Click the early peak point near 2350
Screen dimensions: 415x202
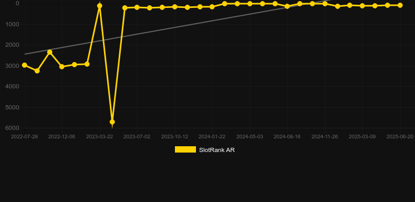pos(50,52)
